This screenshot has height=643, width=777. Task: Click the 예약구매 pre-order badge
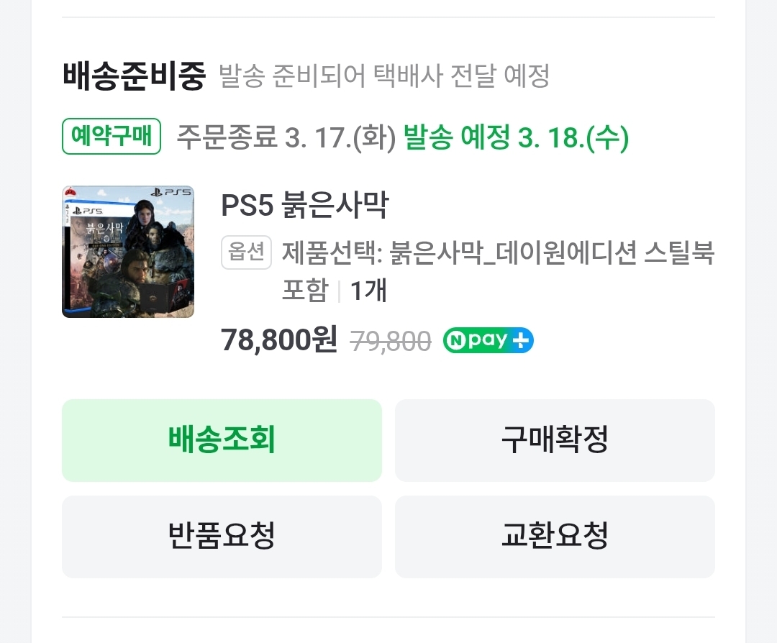point(112,137)
